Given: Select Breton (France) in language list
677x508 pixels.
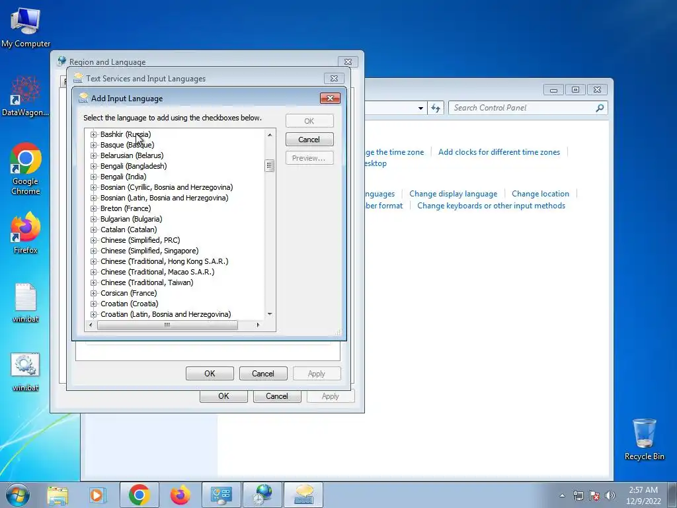Looking at the screenshot, I should tap(126, 208).
